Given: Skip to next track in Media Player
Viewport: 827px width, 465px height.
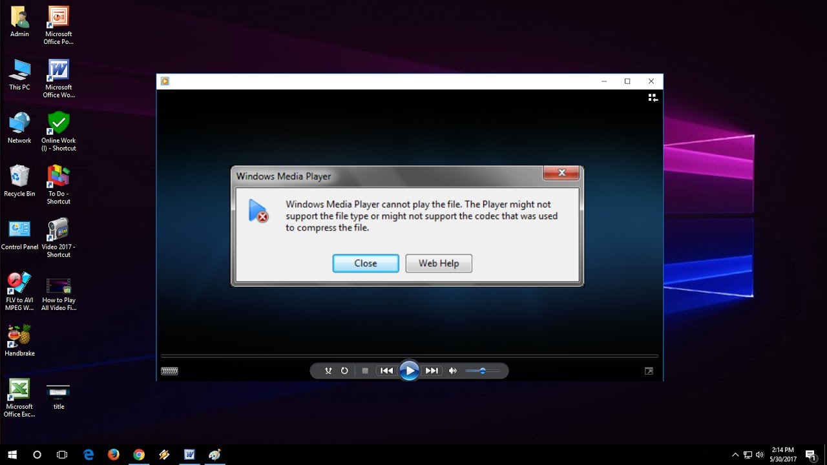Looking at the screenshot, I should 432,371.
